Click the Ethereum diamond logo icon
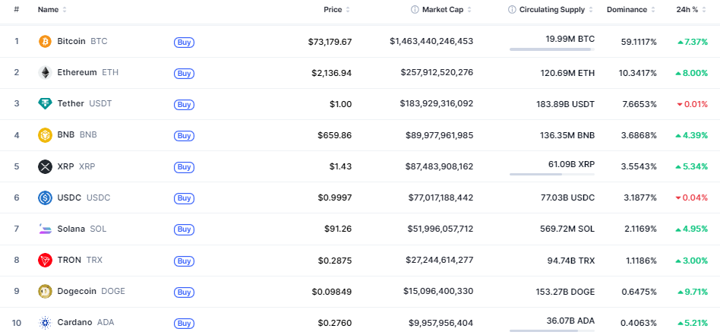Viewport: 720px width, 335px height. tap(45, 72)
